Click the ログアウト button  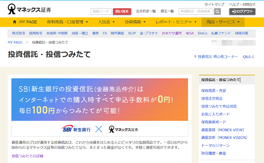[242, 11]
